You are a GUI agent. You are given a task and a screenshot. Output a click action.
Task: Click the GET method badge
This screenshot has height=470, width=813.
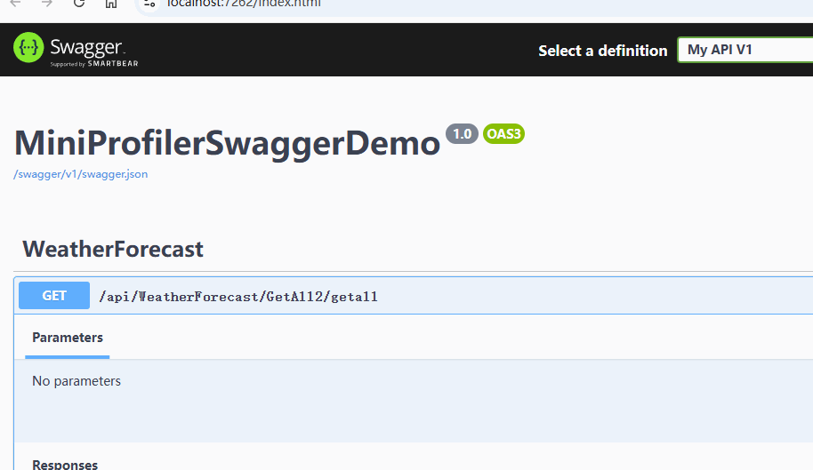54,296
